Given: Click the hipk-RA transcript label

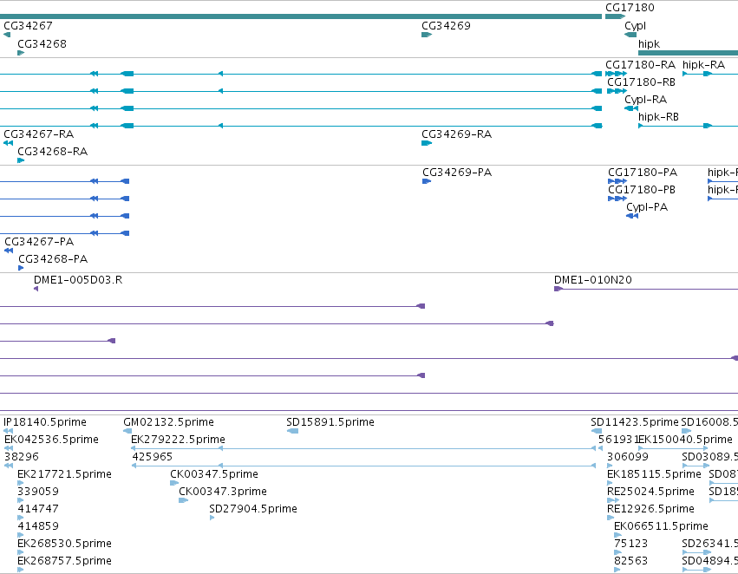Looking at the screenshot, I should click(703, 65).
